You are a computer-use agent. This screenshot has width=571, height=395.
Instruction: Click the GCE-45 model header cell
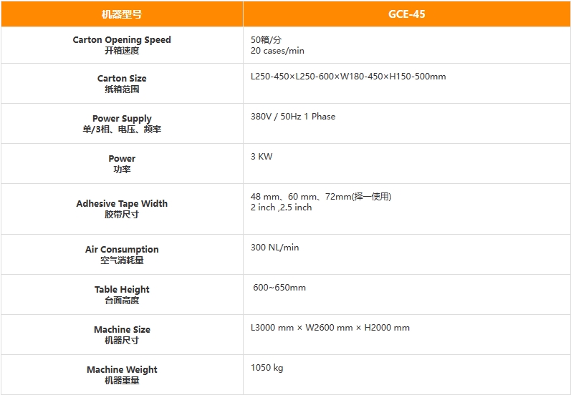coord(406,14)
